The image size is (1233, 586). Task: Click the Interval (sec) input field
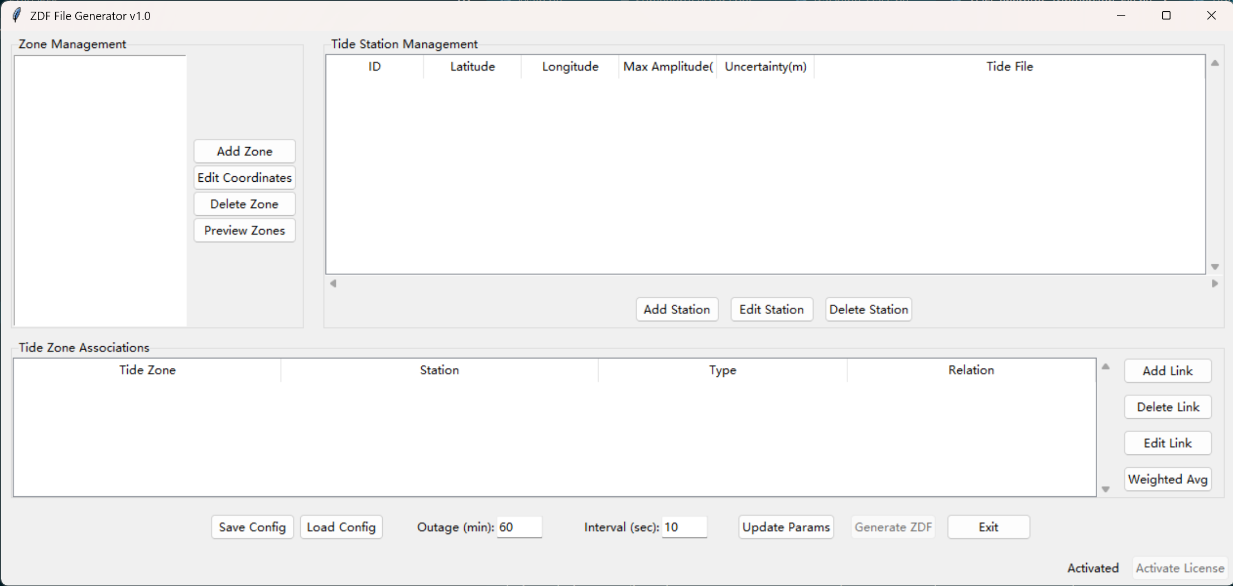coord(684,527)
